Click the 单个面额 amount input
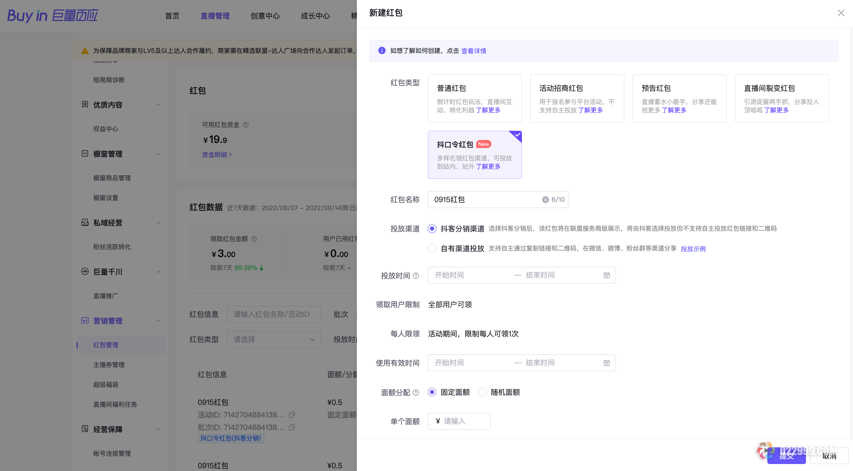Image resolution: width=853 pixels, height=471 pixels. click(459, 421)
